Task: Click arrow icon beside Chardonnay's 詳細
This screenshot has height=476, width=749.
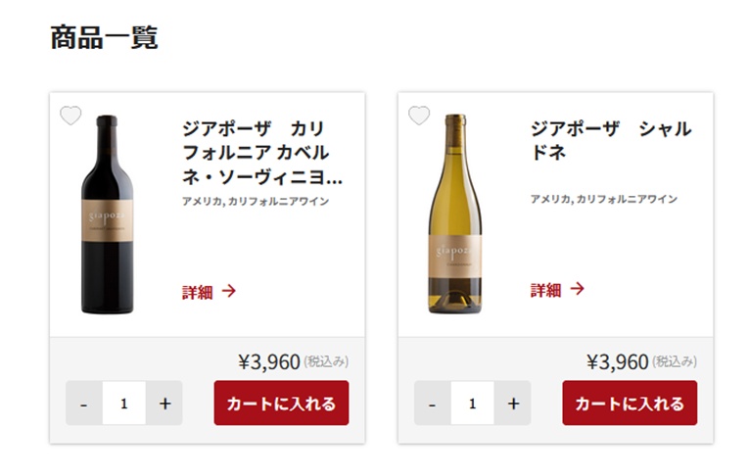Action: pos(578,289)
